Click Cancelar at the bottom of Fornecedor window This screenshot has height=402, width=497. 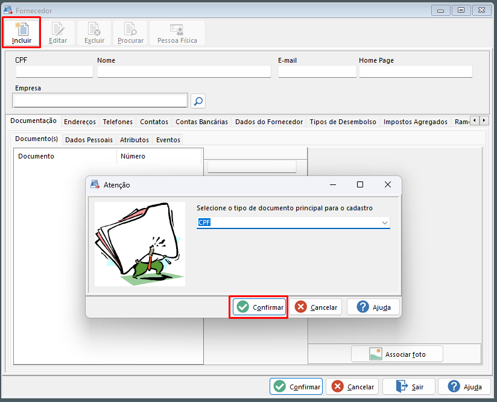pyautogui.click(x=352, y=386)
